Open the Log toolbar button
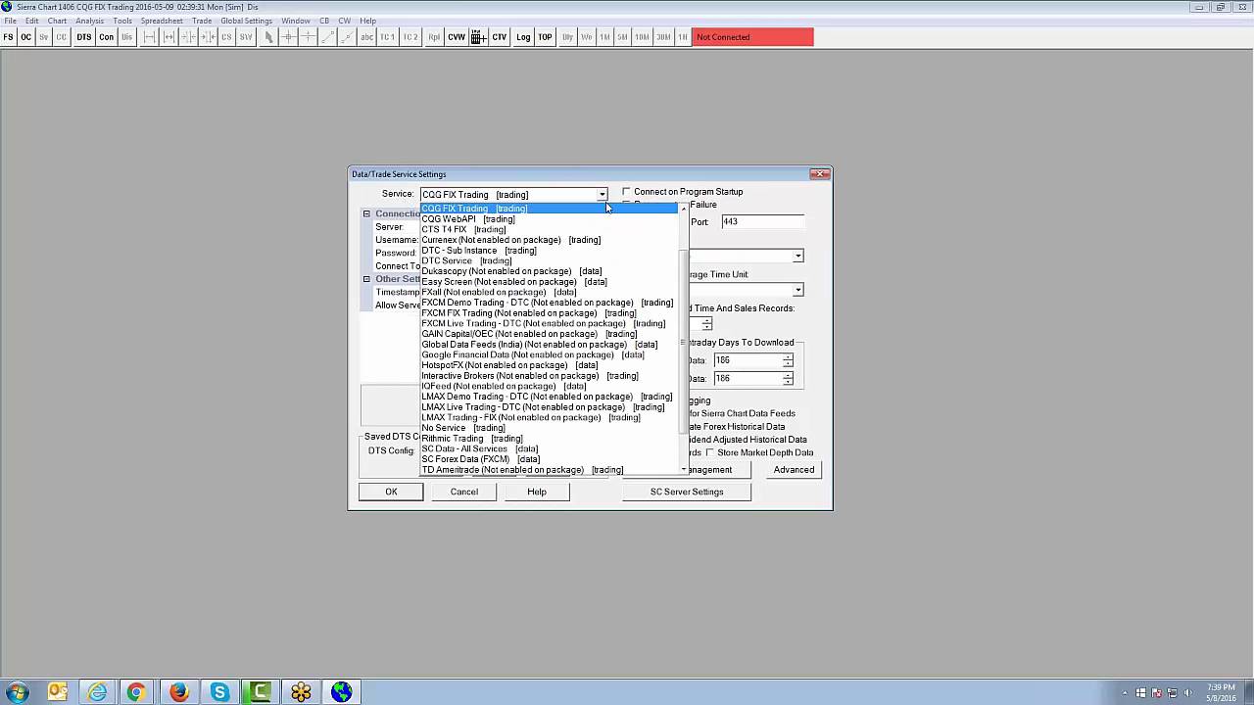The width and height of the screenshot is (1254, 705). 523,37
